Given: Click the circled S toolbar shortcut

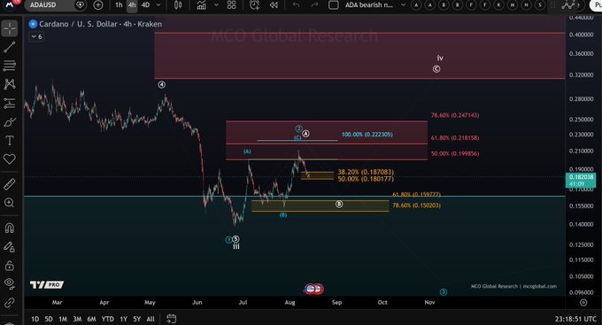Looking at the screenshot, I should point(540,5).
